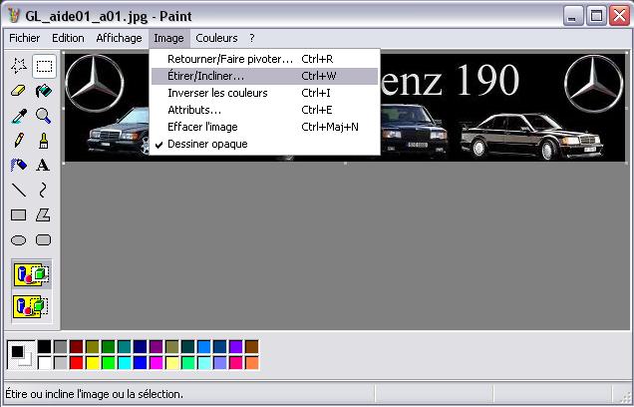This screenshot has height=407, width=634.
Task: Pick the pure blue swatch
Action: click(140, 363)
